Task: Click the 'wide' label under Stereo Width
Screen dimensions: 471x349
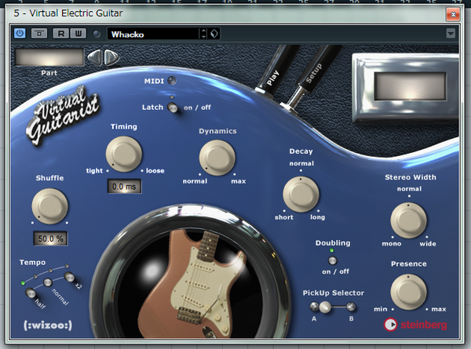Action: point(428,244)
